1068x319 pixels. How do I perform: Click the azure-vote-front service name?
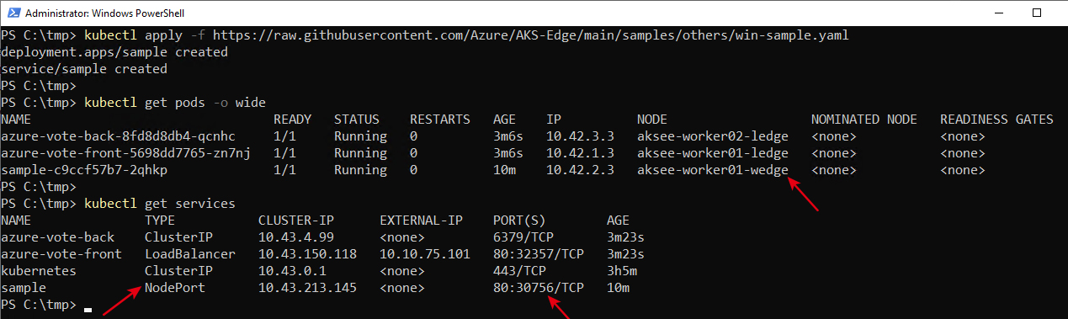tap(61, 254)
